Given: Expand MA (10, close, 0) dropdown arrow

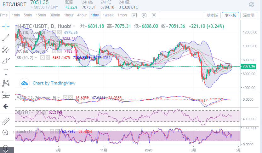Looking at the screenshot, I should point(48,32).
